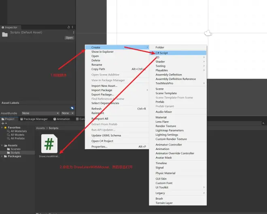Click the Scripts folder icon in Inspector

[5, 34]
